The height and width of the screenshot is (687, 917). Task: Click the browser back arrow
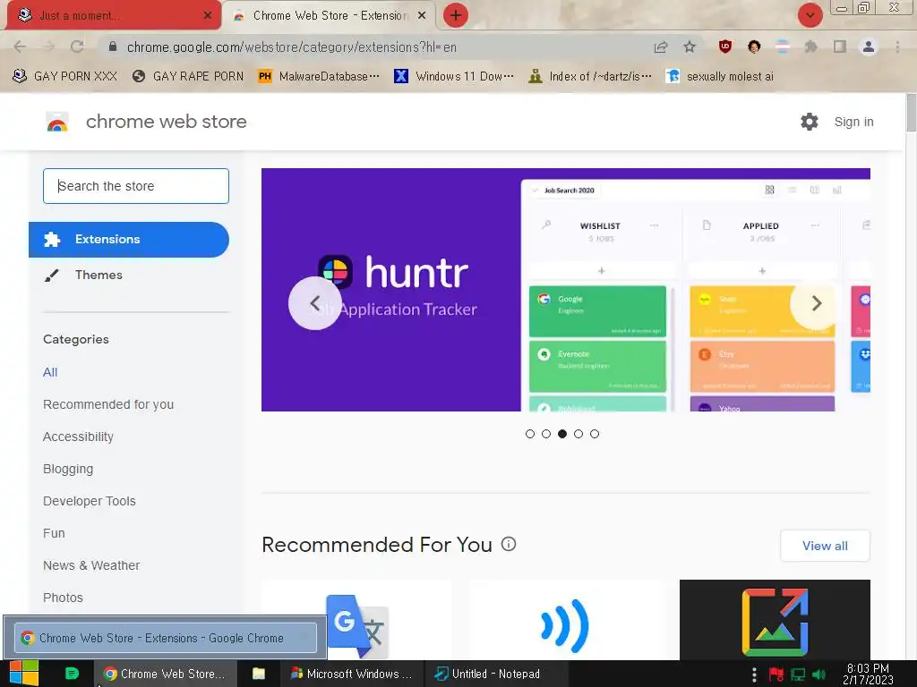click(20, 47)
